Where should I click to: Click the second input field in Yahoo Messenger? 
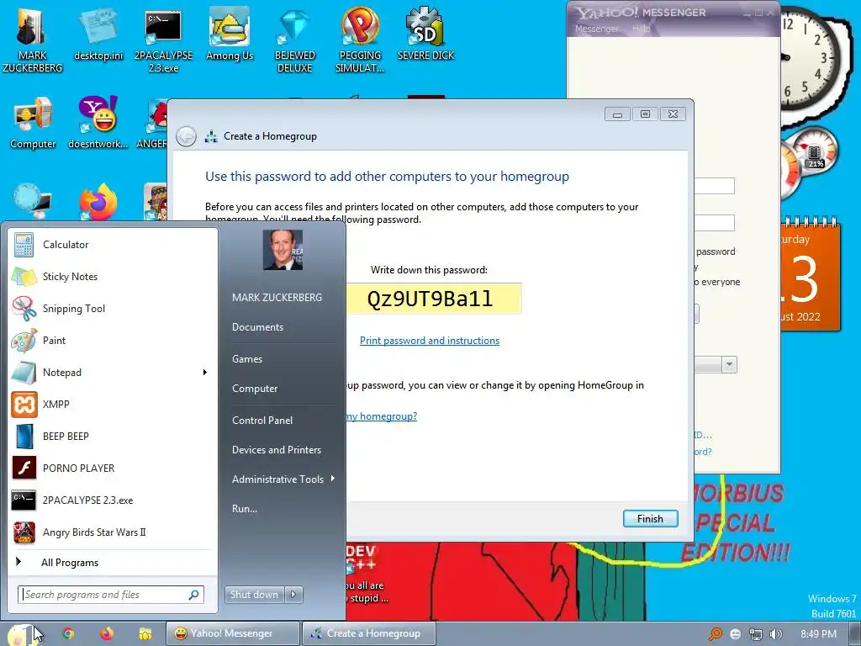pyautogui.click(x=715, y=222)
